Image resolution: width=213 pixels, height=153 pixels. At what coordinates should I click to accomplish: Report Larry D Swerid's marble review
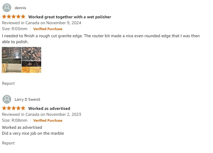8,143
